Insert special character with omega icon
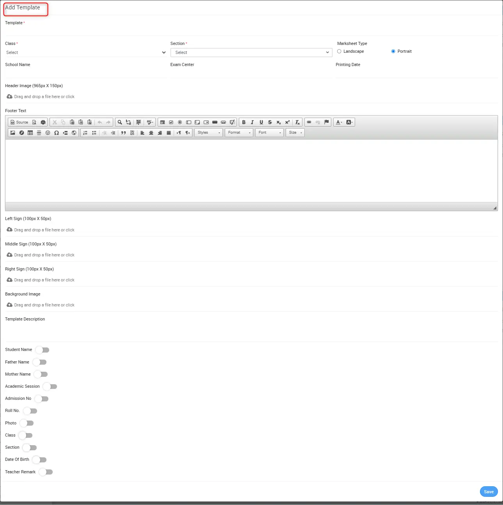Image resolution: width=503 pixels, height=505 pixels. coord(57,133)
